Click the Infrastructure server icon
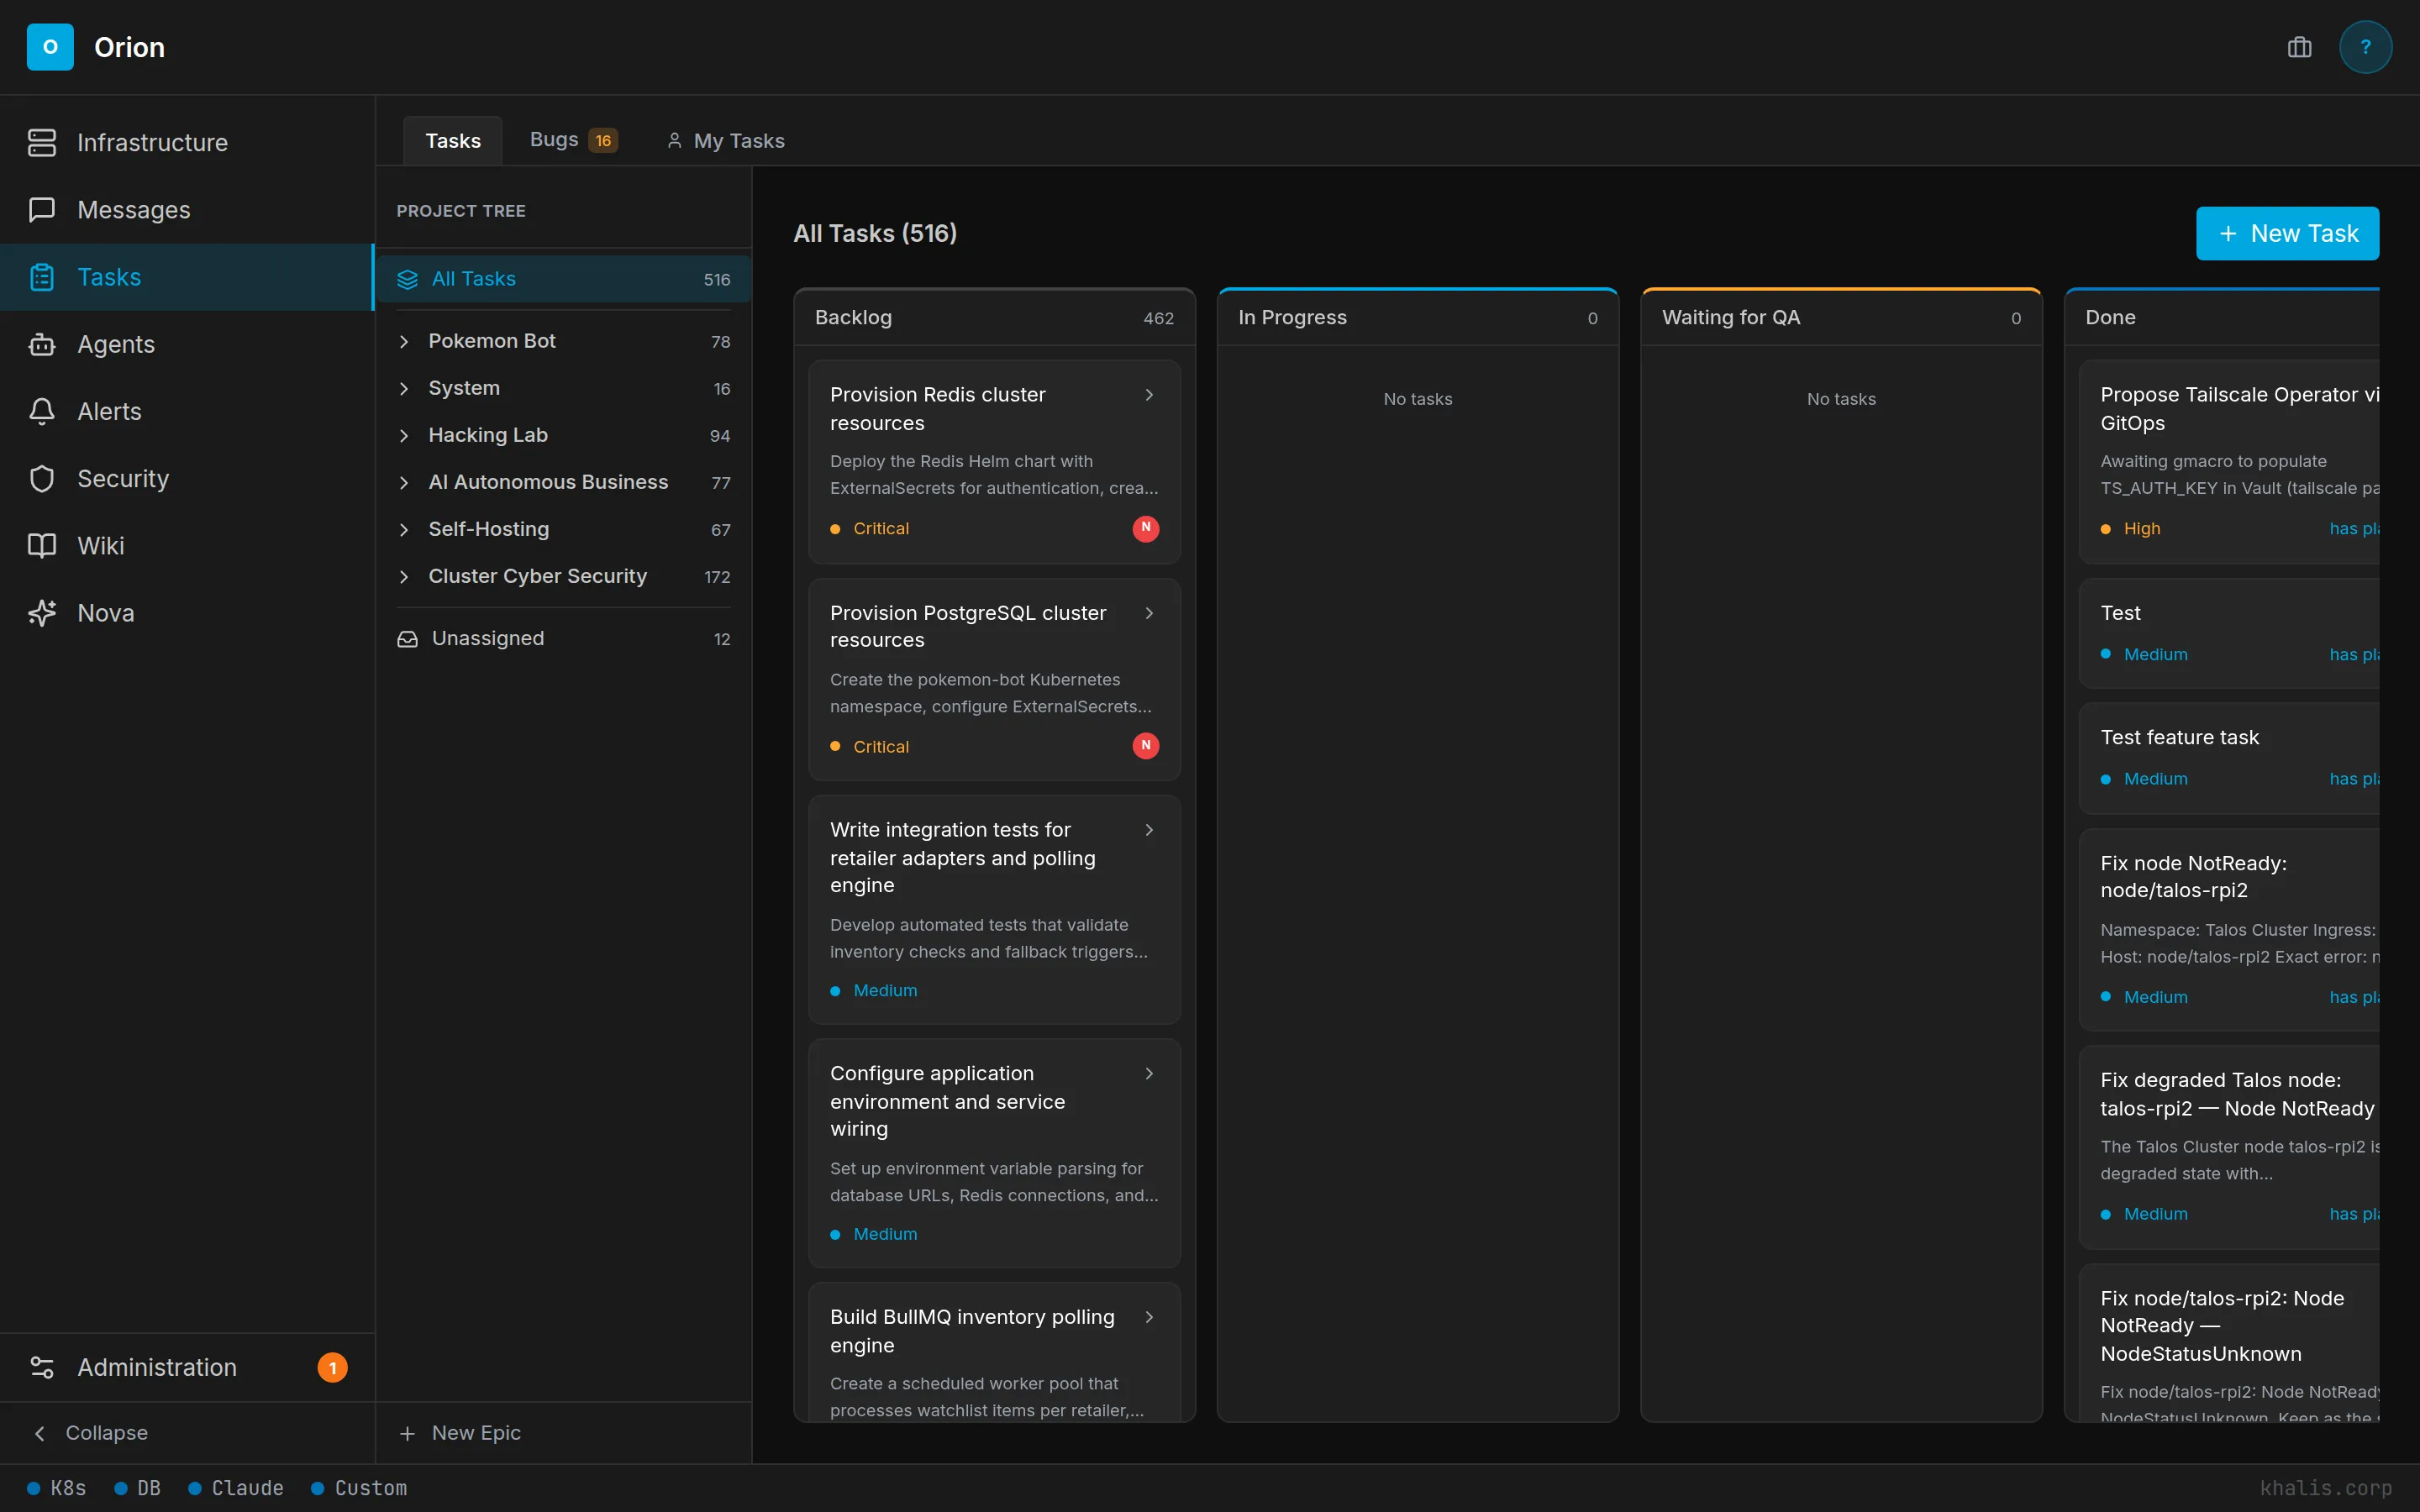The height and width of the screenshot is (1512, 2420). tap(42, 142)
